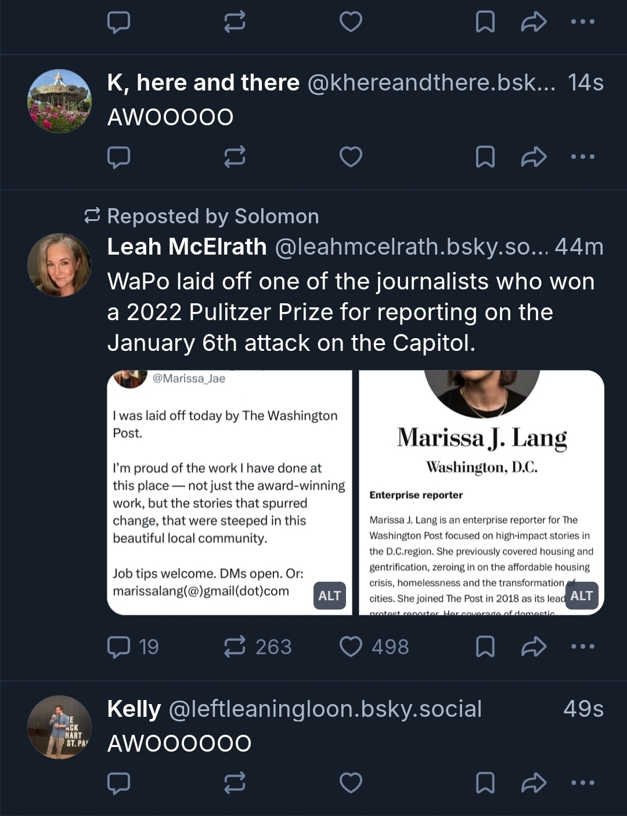Show ALT text for laid-off tweet image

329,596
